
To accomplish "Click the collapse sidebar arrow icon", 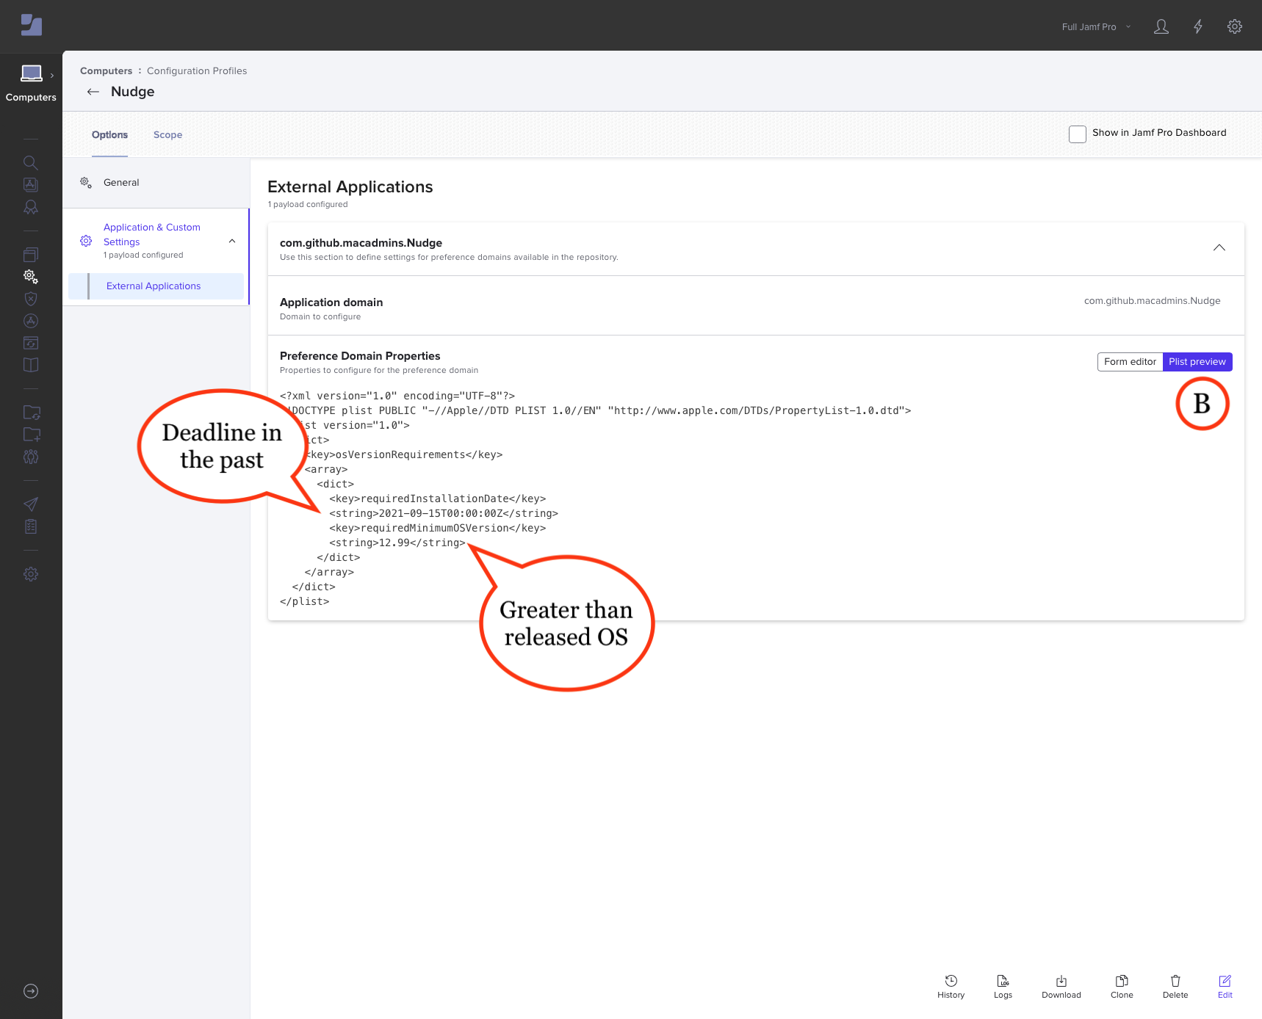I will coord(31,991).
